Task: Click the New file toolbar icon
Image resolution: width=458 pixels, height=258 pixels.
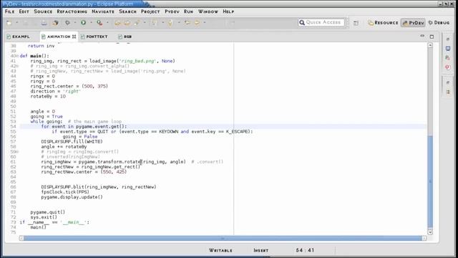Action: [x=9, y=22]
